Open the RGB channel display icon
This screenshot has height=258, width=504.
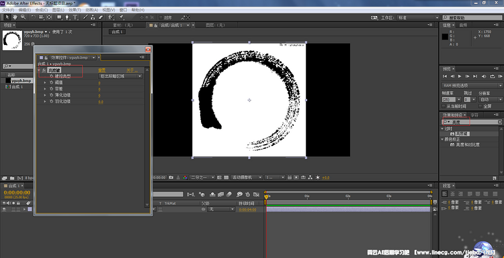pos(185,177)
